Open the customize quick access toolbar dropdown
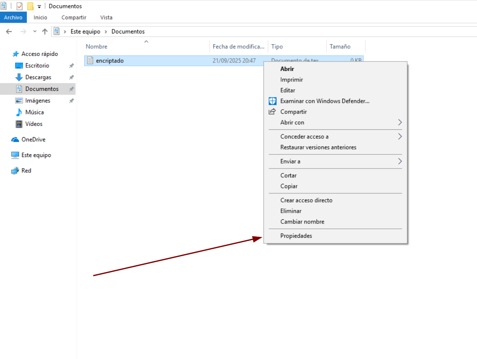Viewport: 477px width, 359px height. tap(39, 6)
